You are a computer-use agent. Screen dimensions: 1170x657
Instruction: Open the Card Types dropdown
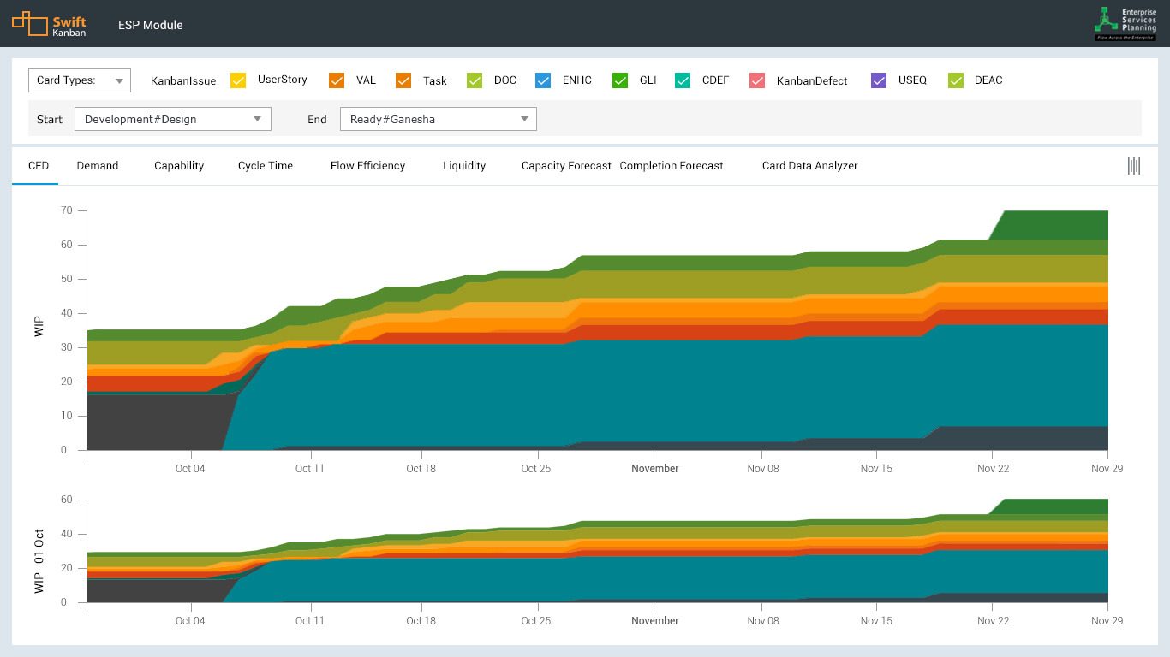pyautogui.click(x=79, y=80)
